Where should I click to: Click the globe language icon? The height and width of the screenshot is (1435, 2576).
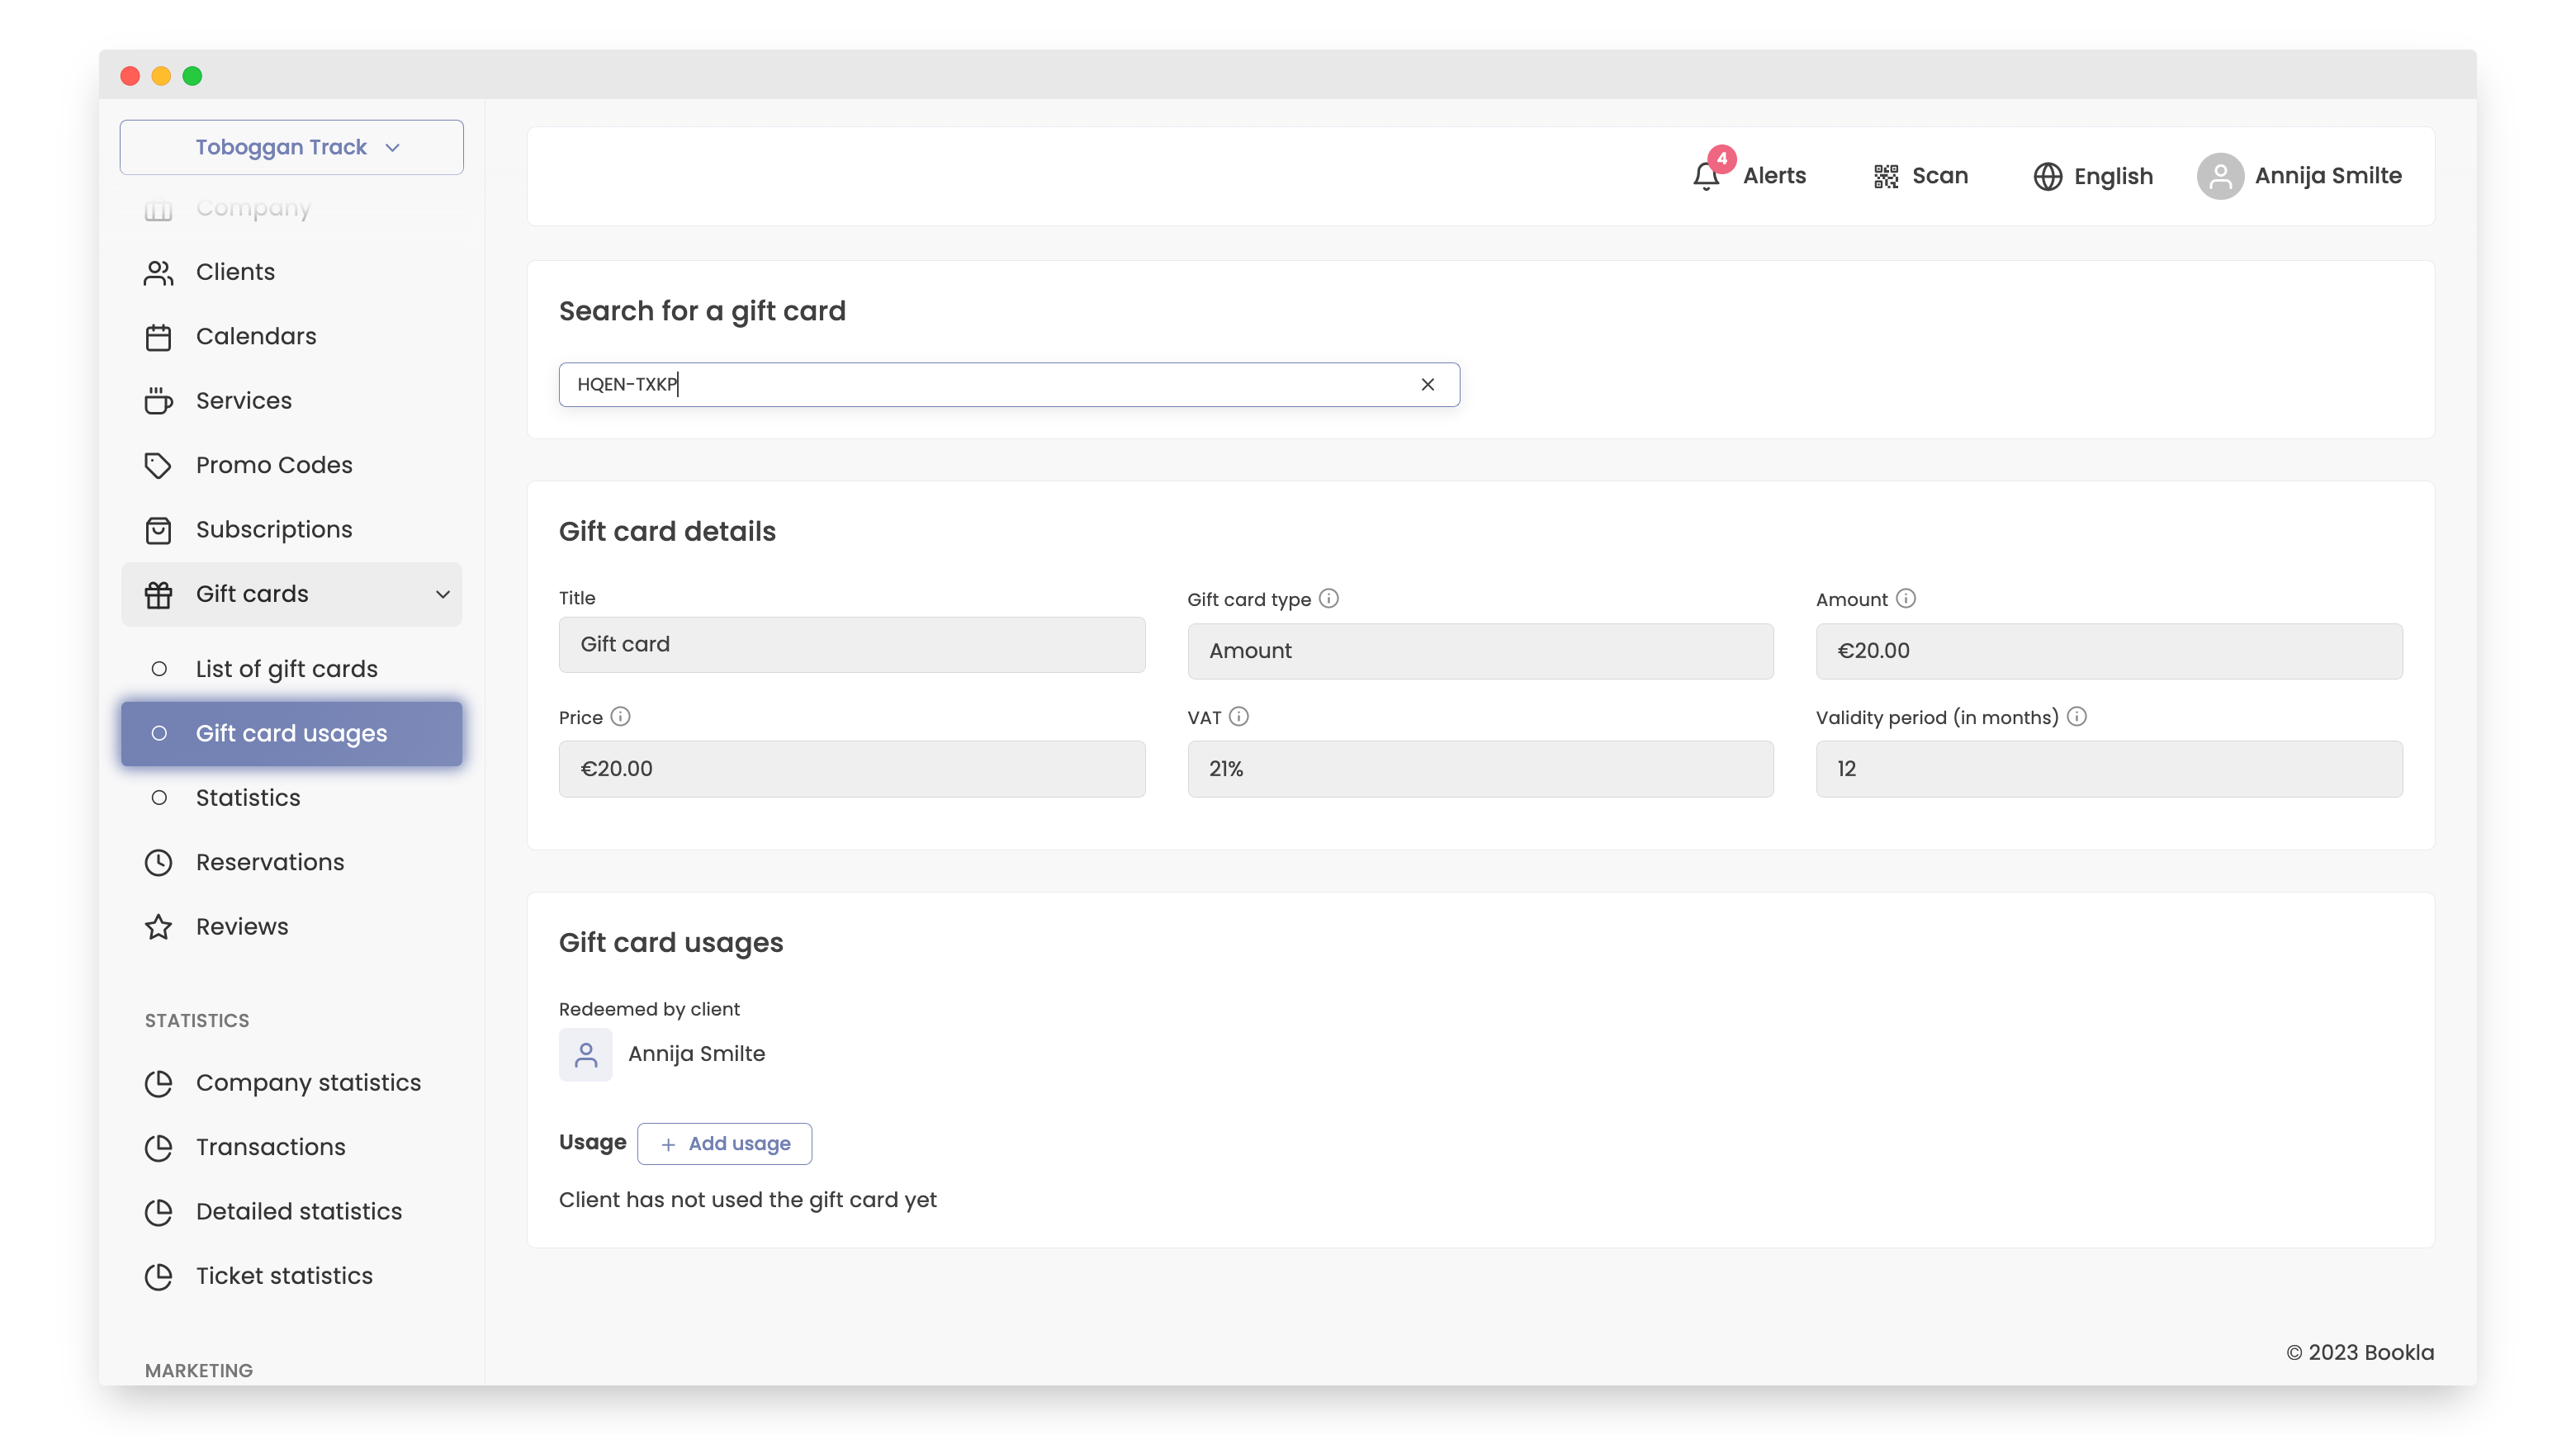[x=2047, y=176]
